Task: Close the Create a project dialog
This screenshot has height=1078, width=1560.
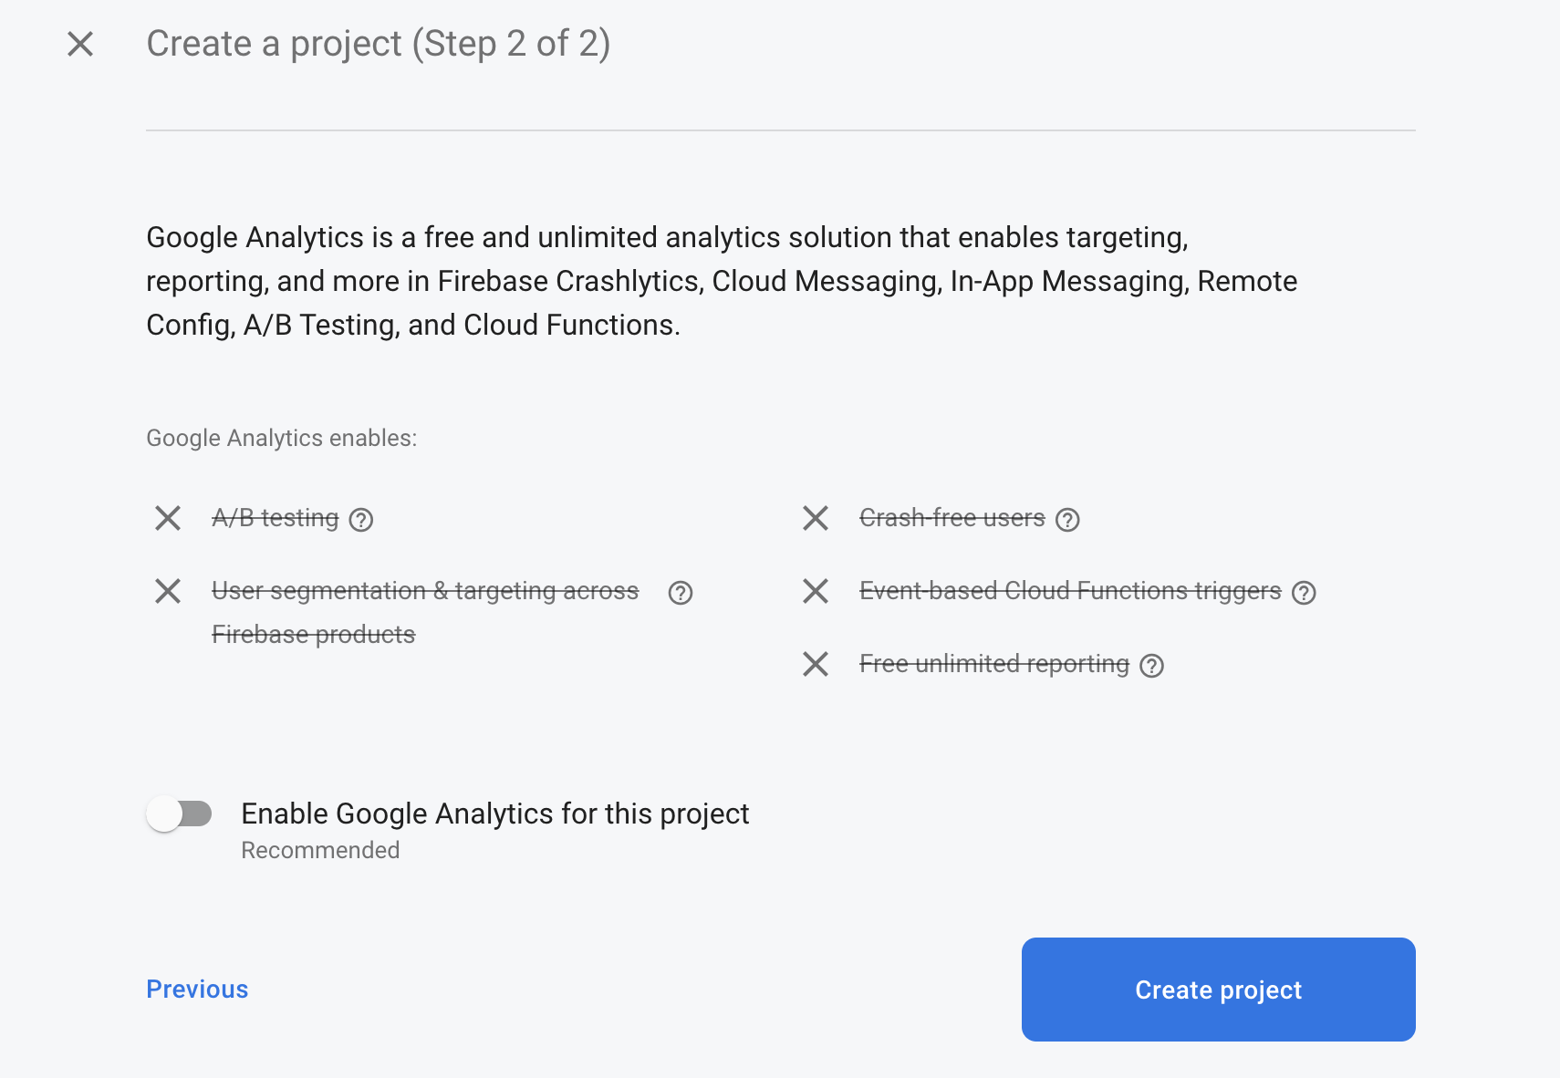Action: click(x=80, y=44)
